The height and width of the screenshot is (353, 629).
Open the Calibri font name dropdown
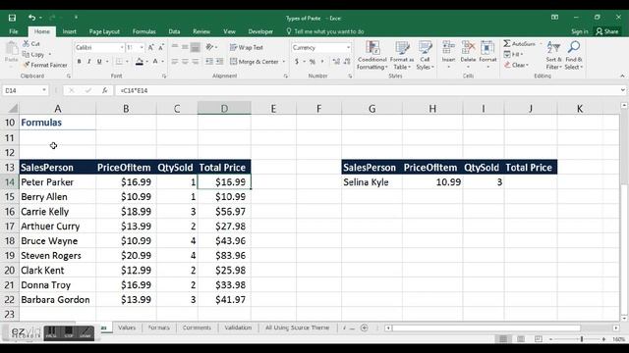pyautogui.click(x=122, y=48)
